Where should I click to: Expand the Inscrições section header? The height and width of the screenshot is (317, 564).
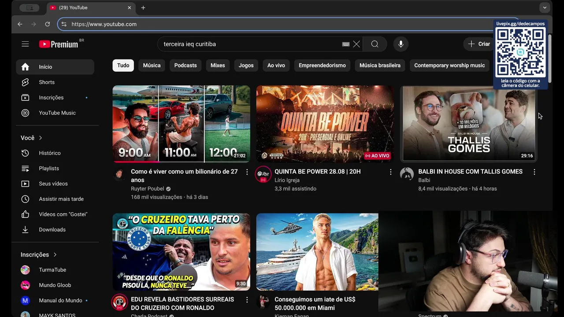[x=39, y=254]
